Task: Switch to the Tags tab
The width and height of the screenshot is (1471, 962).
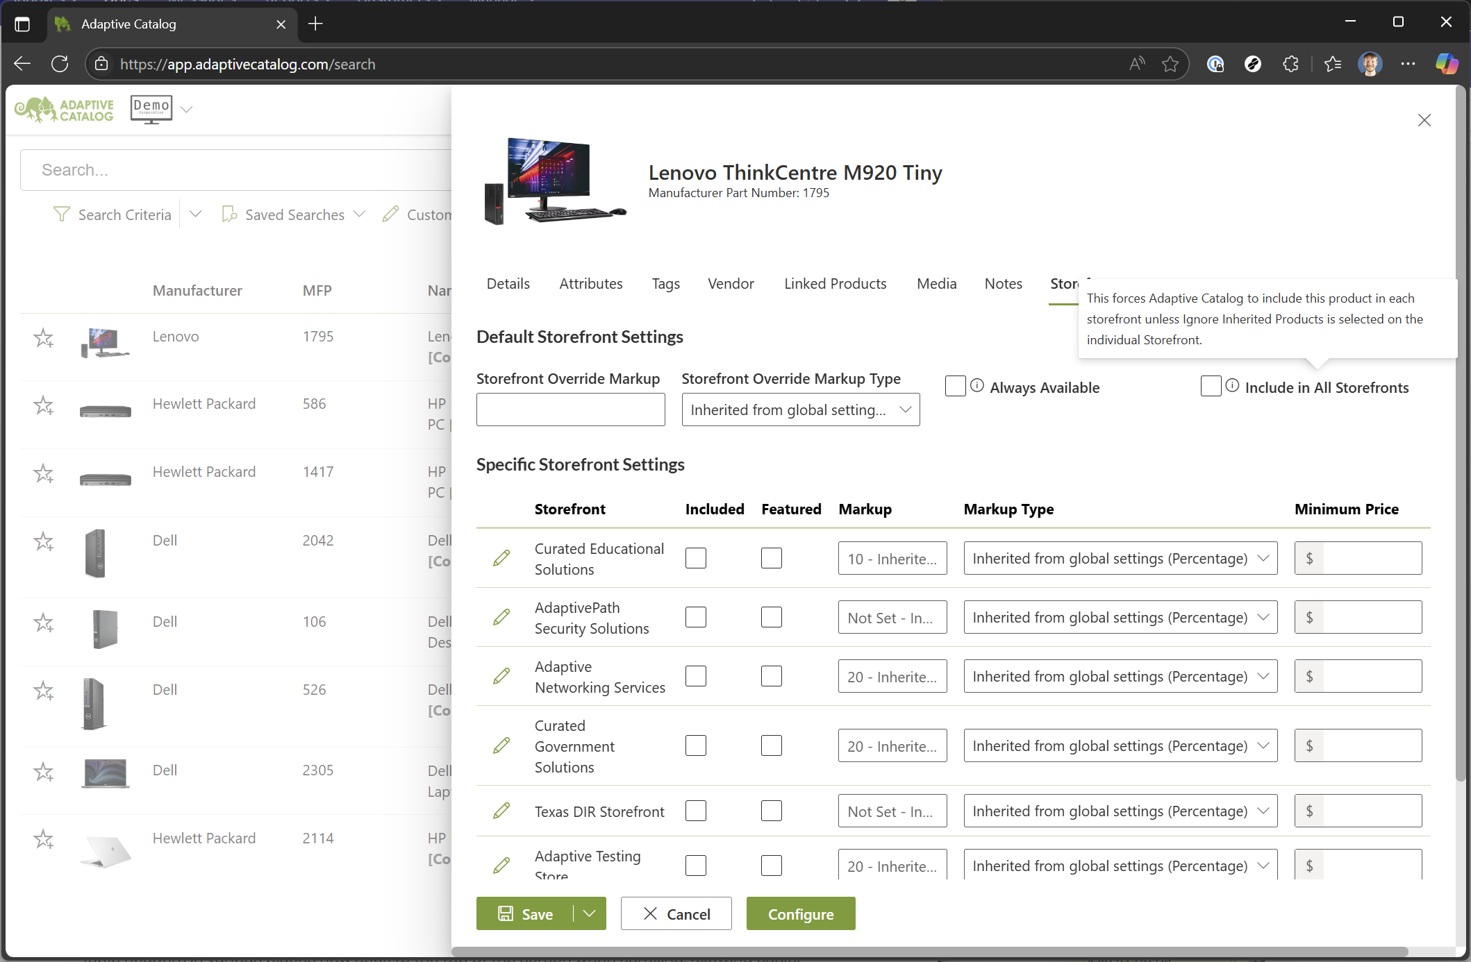Action: 665,283
